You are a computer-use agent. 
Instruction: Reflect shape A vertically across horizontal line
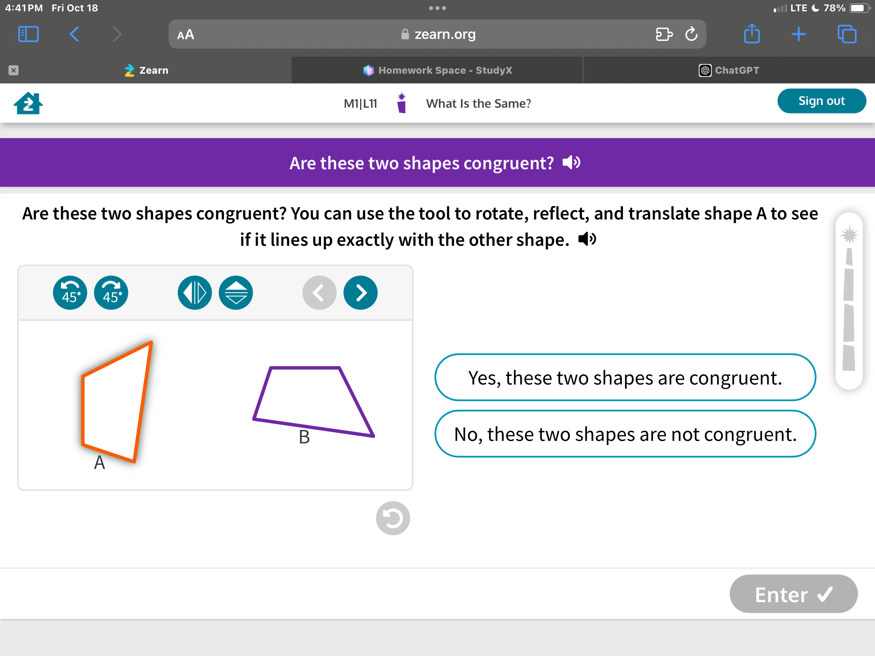pos(236,292)
